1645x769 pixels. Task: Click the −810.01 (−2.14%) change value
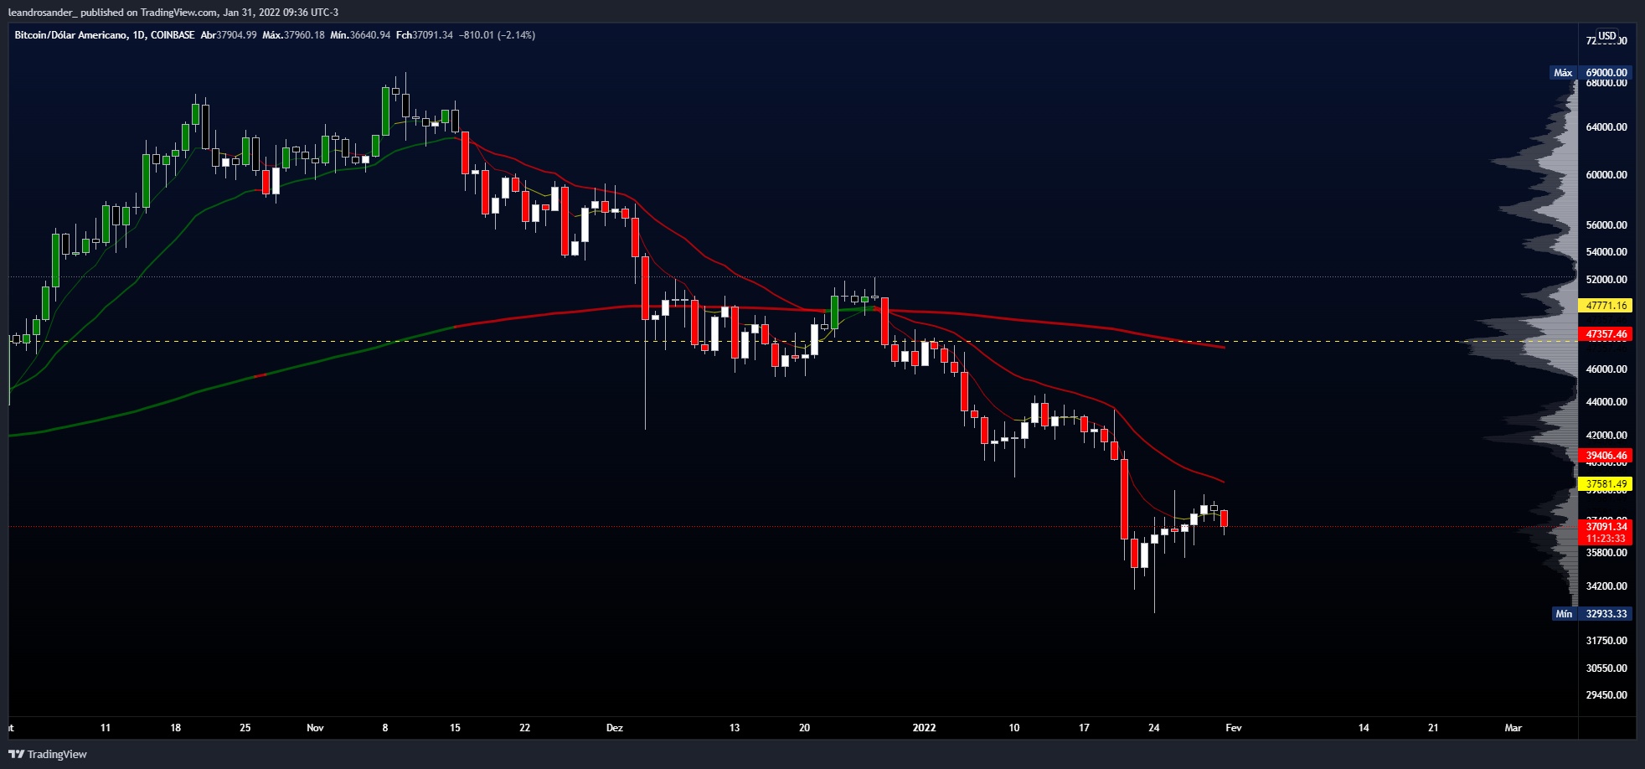(x=498, y=35)
